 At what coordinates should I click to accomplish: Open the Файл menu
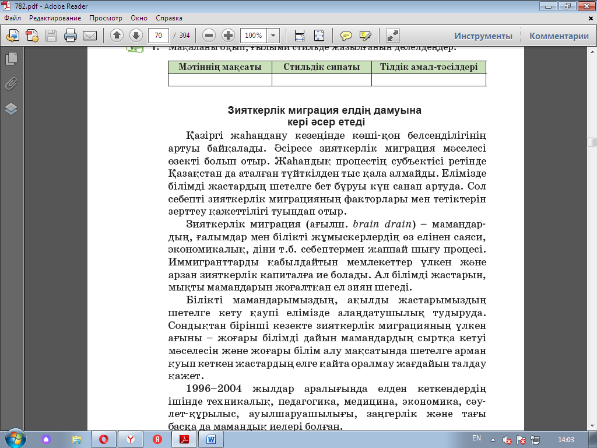[13, 18]
